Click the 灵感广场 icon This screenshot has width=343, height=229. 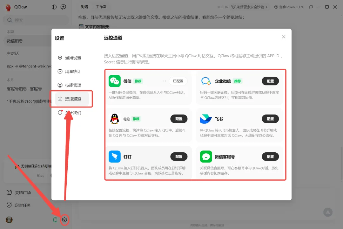coord(9,192)
